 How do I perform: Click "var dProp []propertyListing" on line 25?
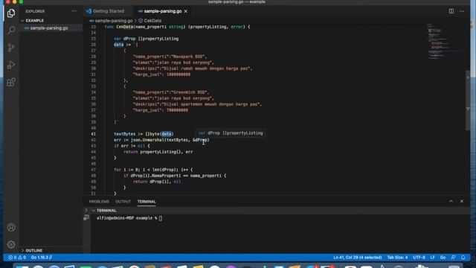[146, 39]
